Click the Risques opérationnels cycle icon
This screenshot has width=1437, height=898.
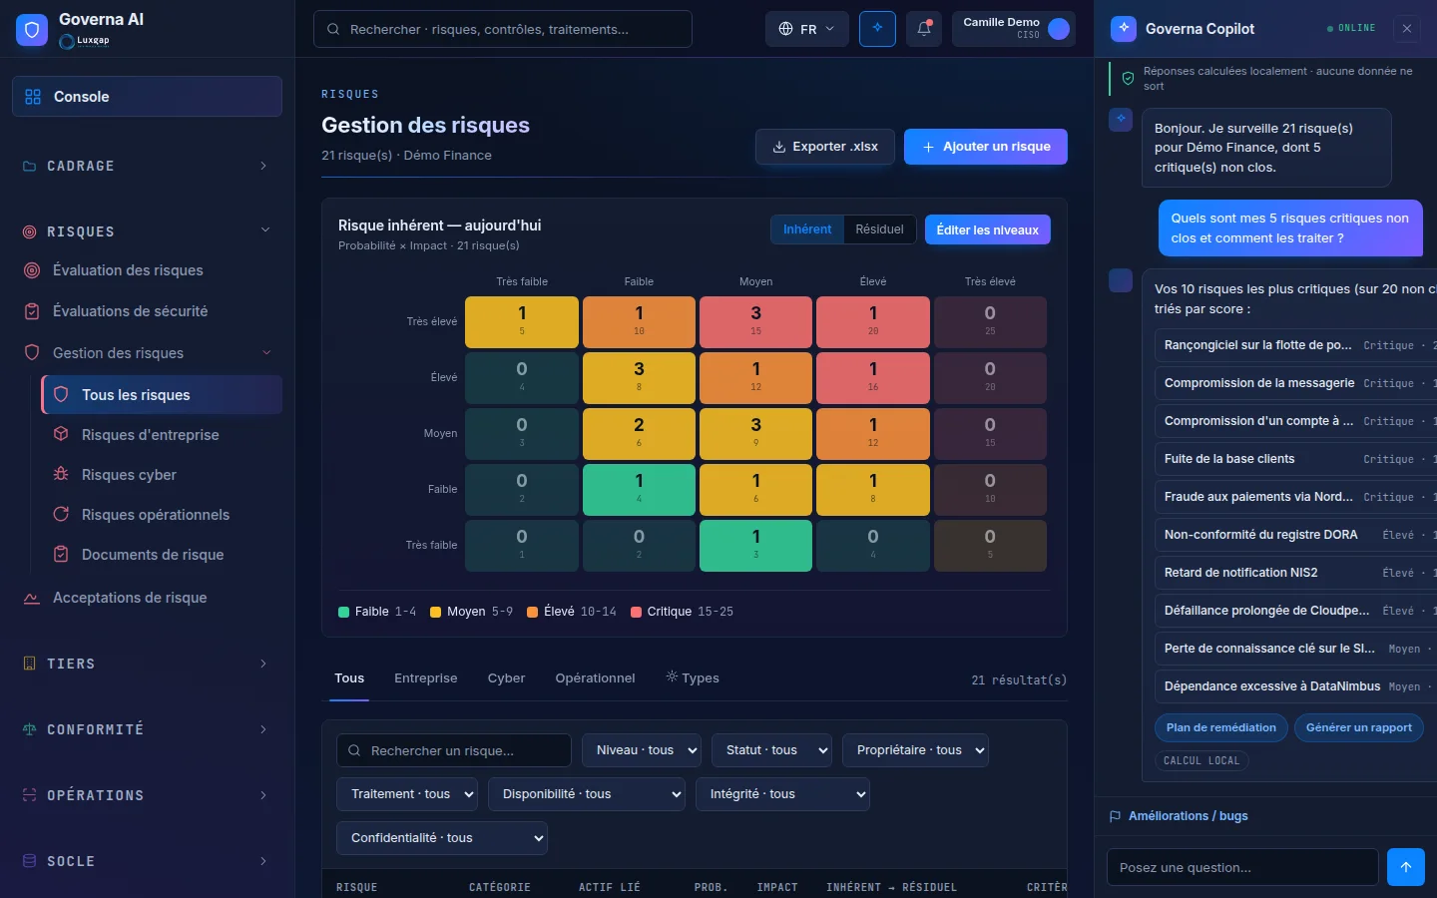coord(61,514)
